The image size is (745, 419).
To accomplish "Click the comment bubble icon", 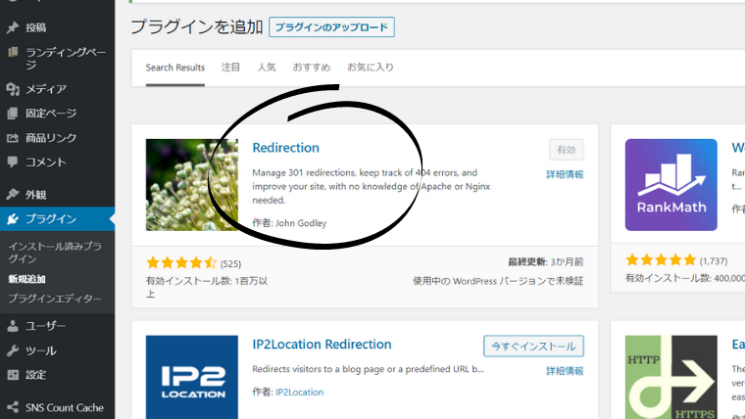I will click(x=13, y=162).
